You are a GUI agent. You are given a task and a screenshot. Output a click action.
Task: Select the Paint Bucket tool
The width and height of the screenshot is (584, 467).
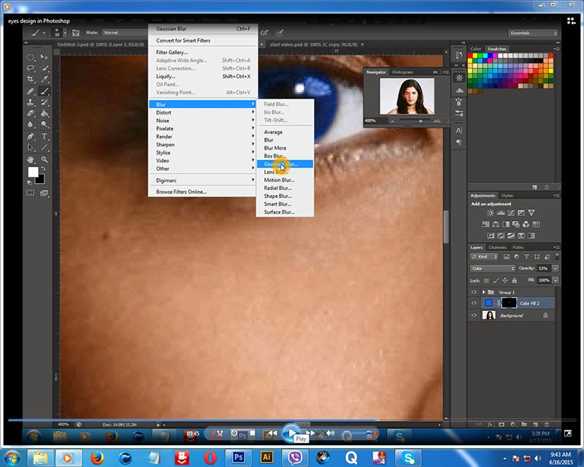[45, 113]
